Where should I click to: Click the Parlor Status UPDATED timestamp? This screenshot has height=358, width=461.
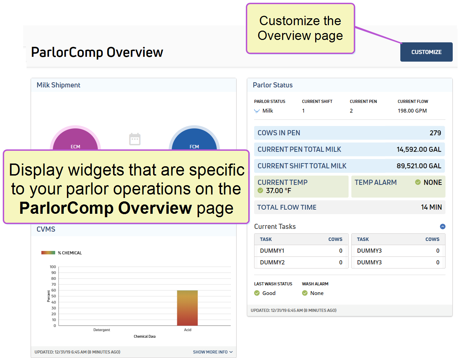tap(293, 310)
